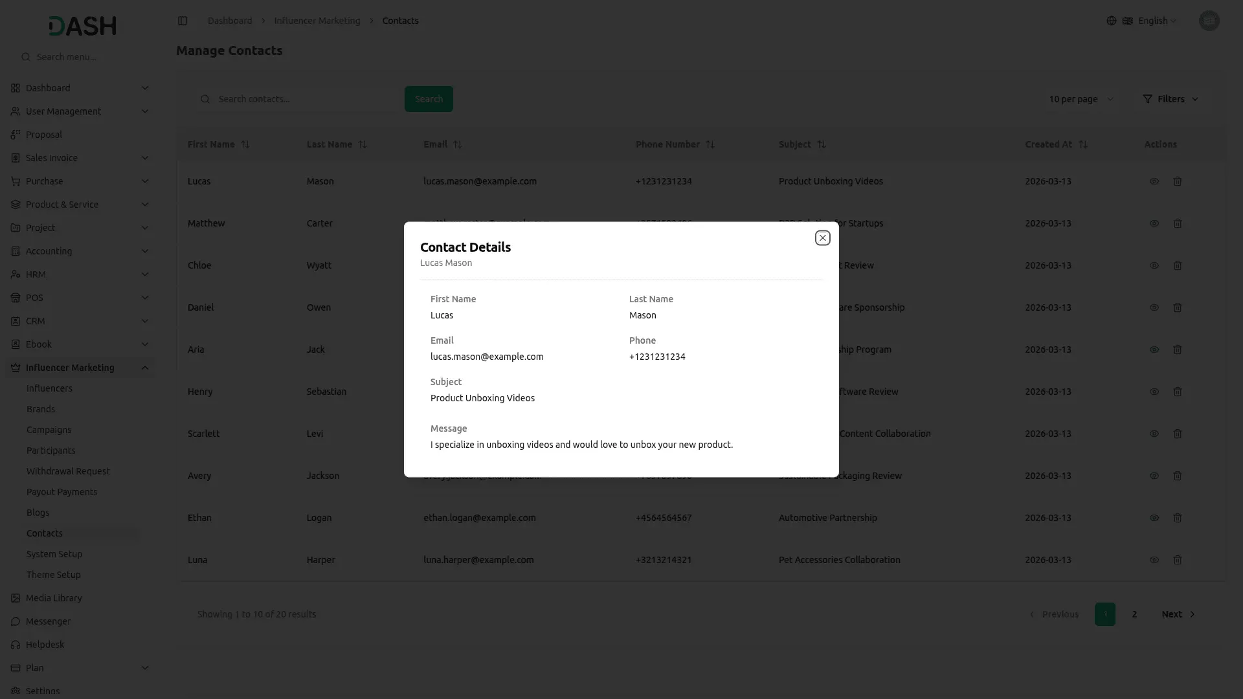
Task: View Lucas Mason contact details
Action: coord(1154,181)
